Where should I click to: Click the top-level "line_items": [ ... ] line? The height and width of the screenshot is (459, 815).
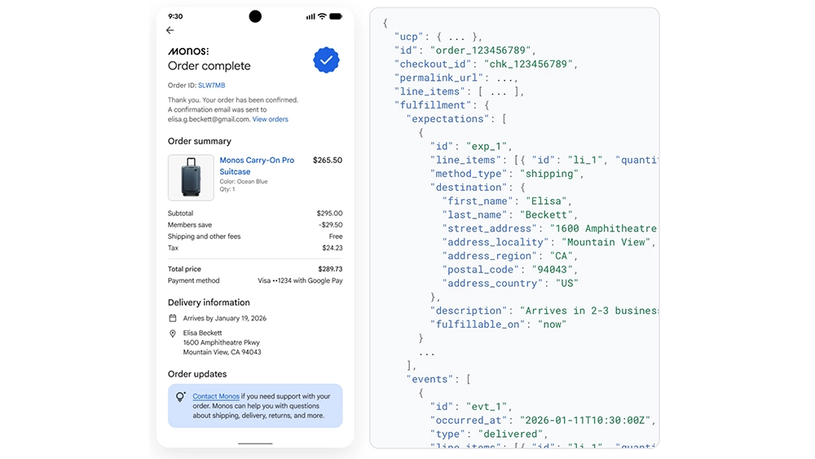pos(459,91)
